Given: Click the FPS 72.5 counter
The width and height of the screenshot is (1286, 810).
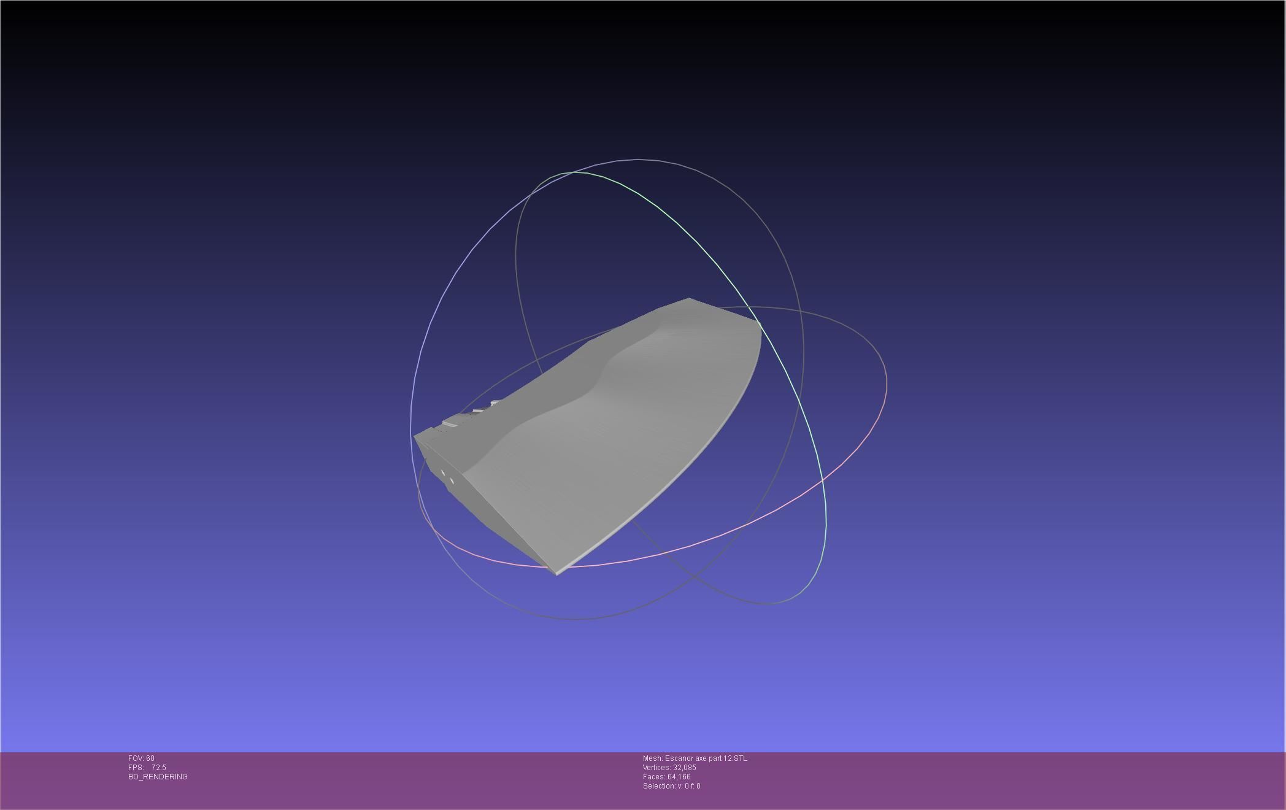Looking at the screenshot, I should pyautogui.click(x=147, y=768).
